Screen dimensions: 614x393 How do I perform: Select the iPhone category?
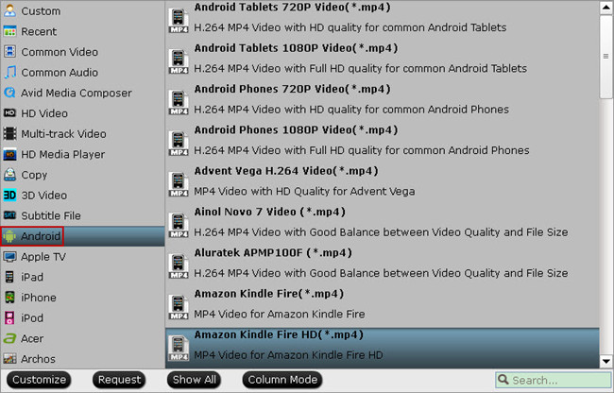pyautogui.click(x=82, y=298)
